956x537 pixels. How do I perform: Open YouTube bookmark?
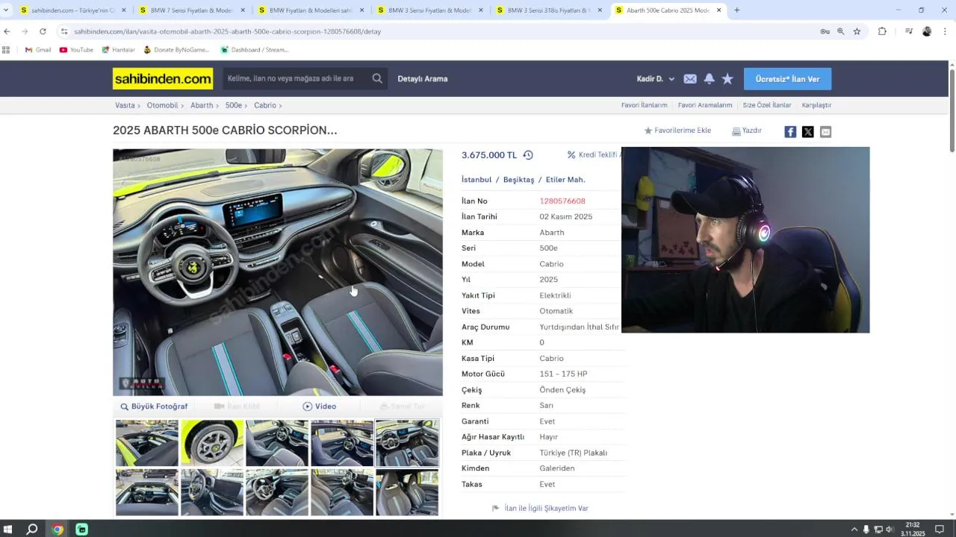(x=76, y=50)
